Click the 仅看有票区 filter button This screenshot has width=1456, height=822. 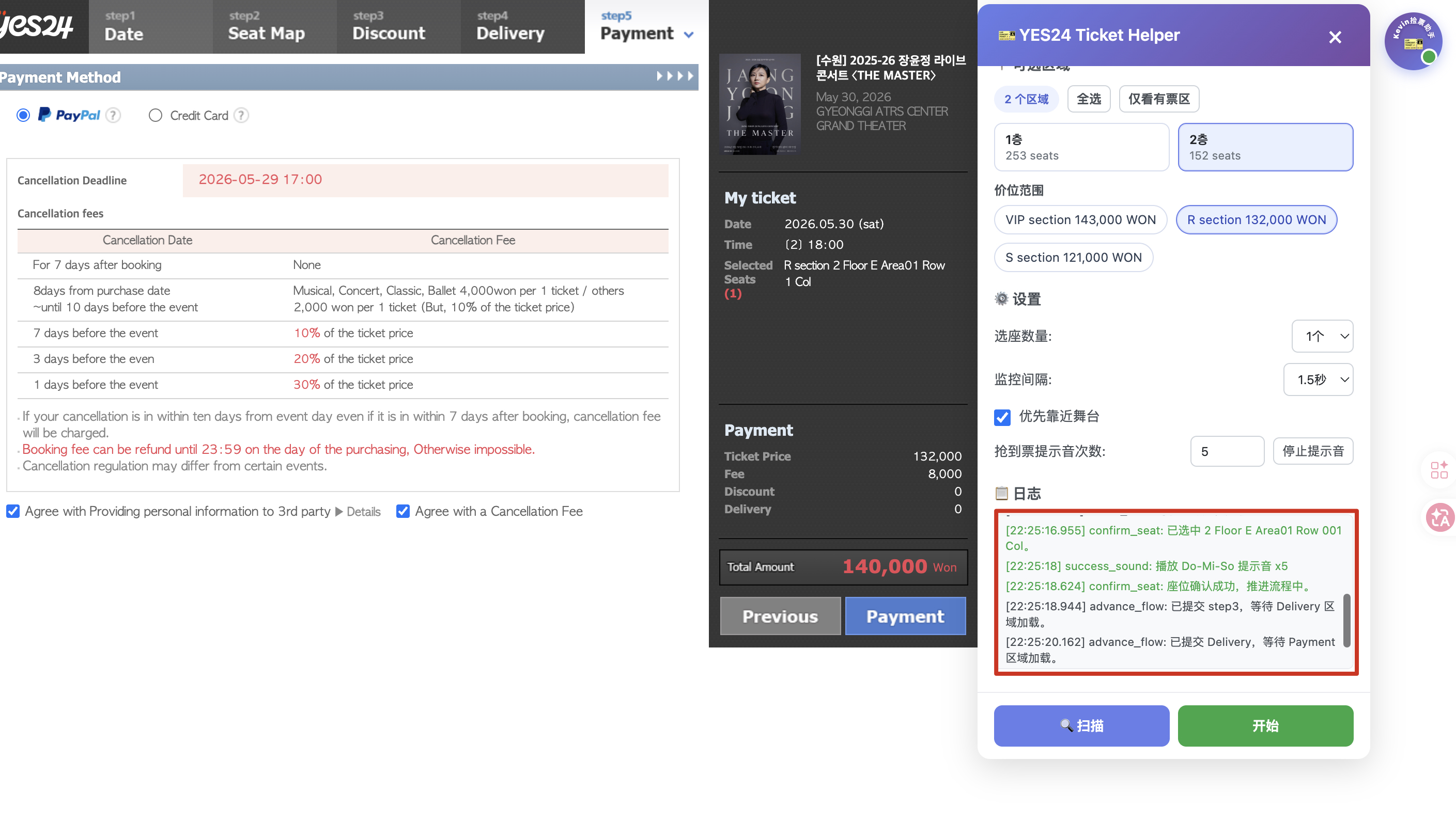click(1159, 99)
